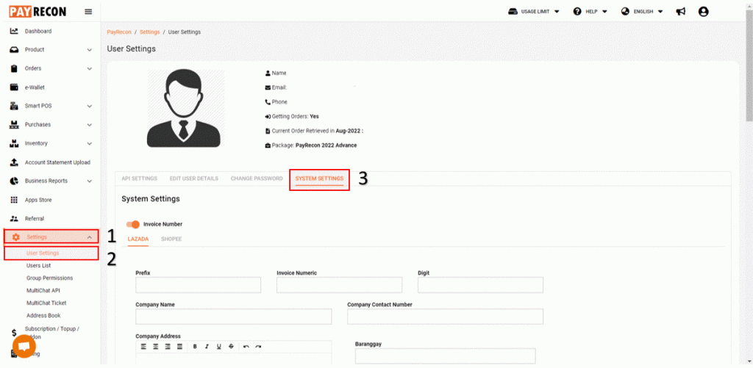Toggle italic in Company Address editor
This screenshot has width=753, height=368.
pyautogui.click(x=207, y=347)
